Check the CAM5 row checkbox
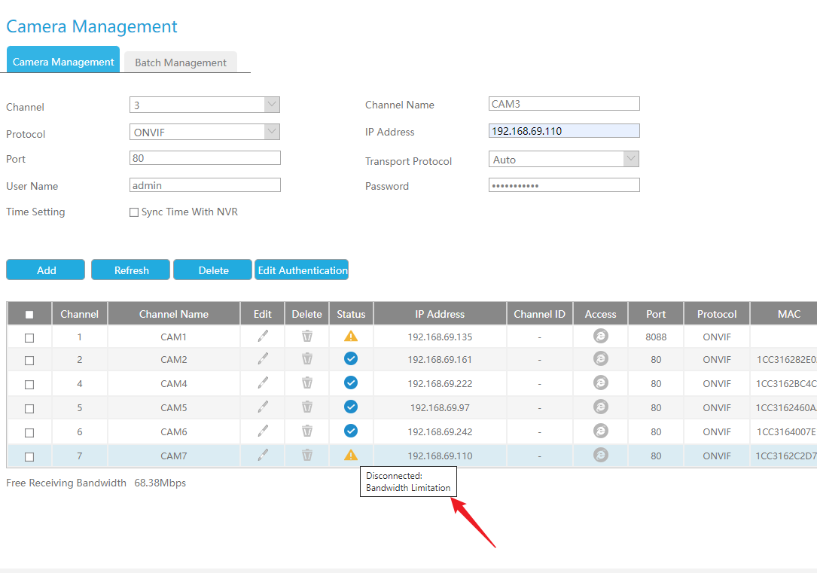Viewport: 817px width, 573px height. click(x=29, y=408)
